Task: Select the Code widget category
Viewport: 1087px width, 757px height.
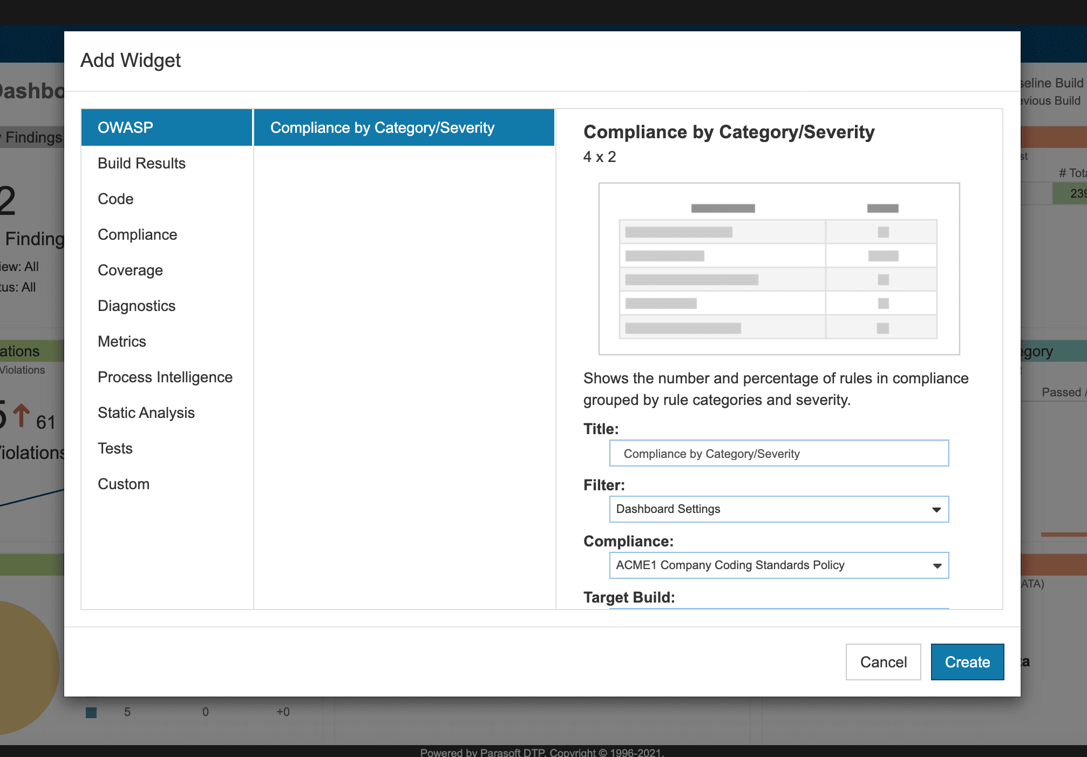Action: click(167, 199)
